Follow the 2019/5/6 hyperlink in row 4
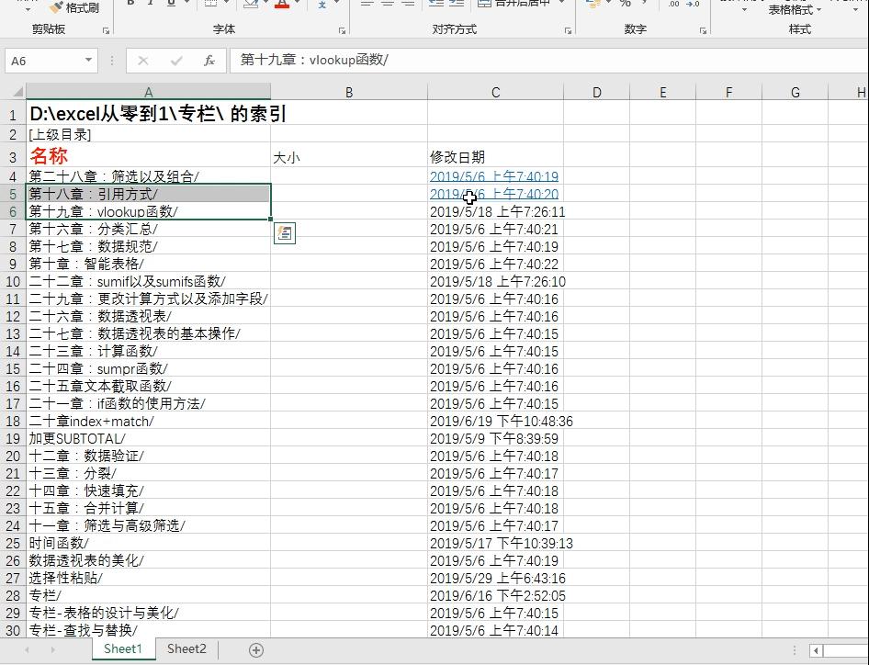This screenshot has width=869, height=665. (494, 176)
